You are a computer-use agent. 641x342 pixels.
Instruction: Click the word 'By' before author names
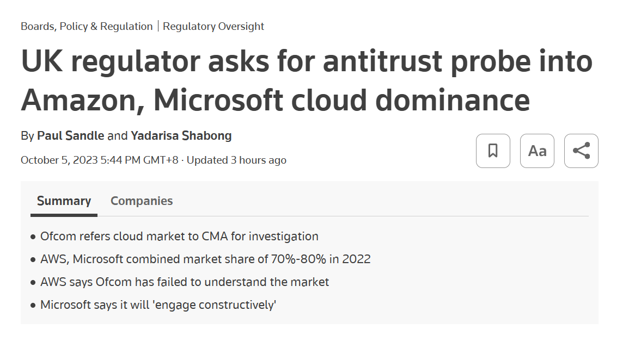click(27, 136)
